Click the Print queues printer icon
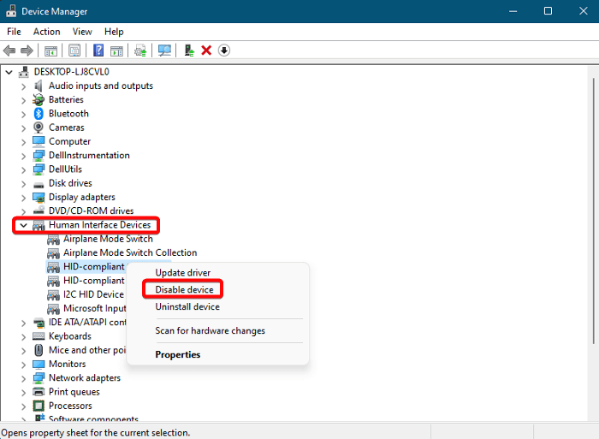This screenshot has width=599, height=439. 39,392
